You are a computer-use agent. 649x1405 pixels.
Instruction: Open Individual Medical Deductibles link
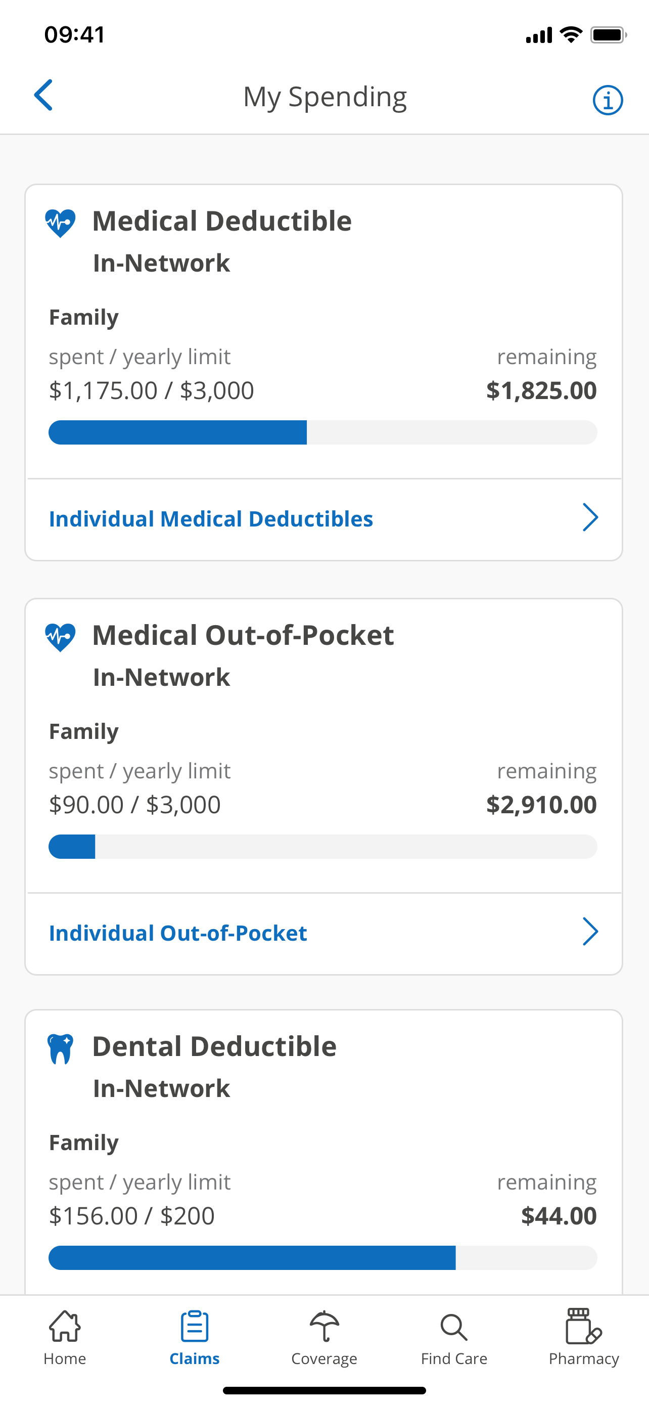[x=211, y=519]
